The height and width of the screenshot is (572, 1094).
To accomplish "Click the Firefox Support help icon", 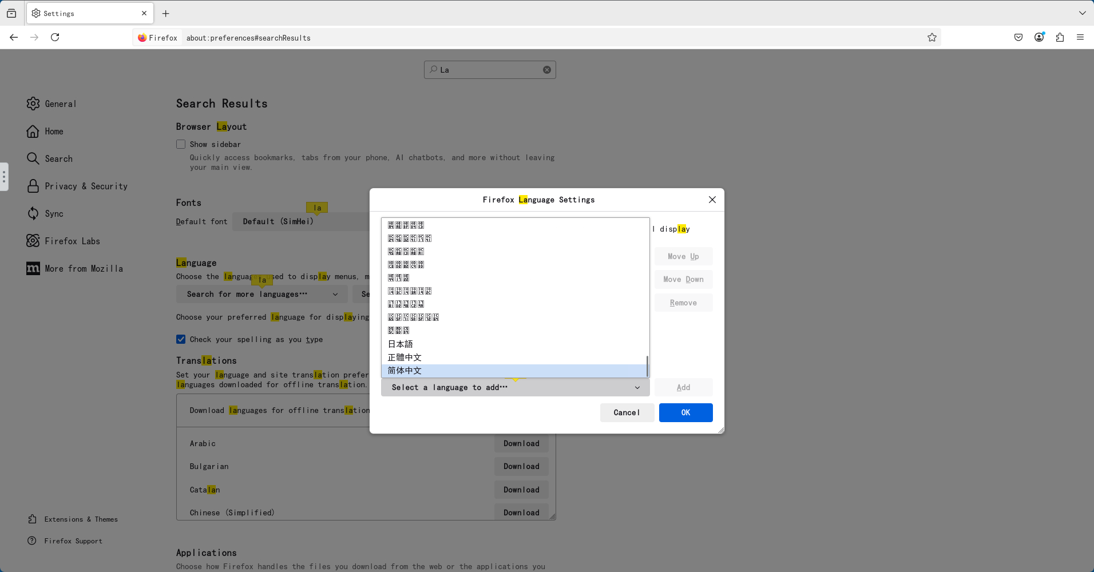I will click(32, 541).
